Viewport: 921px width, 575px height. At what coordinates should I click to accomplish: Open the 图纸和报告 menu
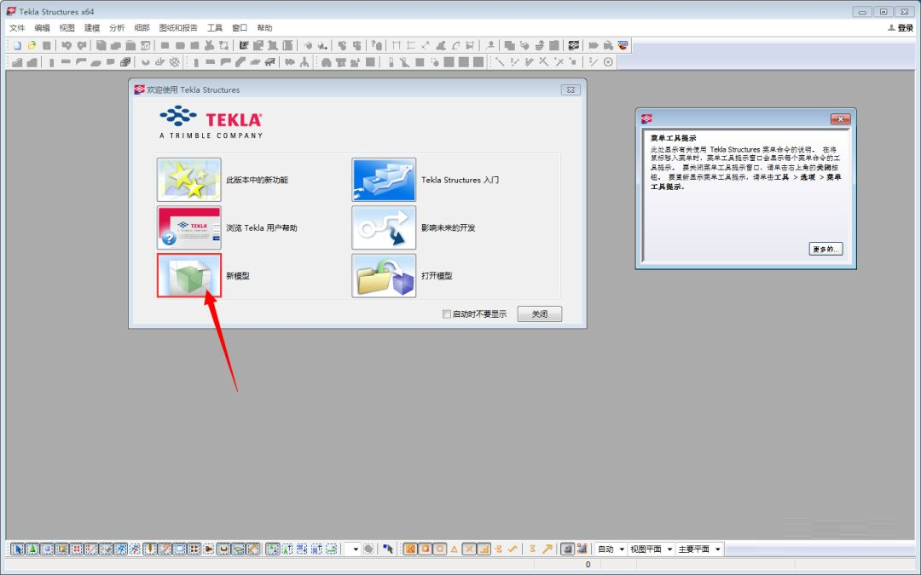(178, 27)
